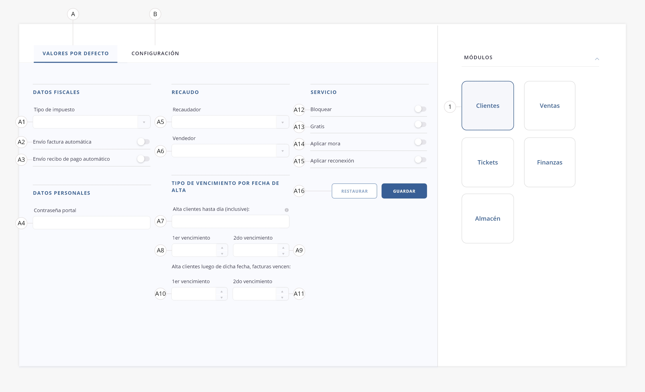Decrease the top 2do vencimiento stepper
Image resolution: width=645 pixels, height=392 pixels.
[x=283, y=254]
